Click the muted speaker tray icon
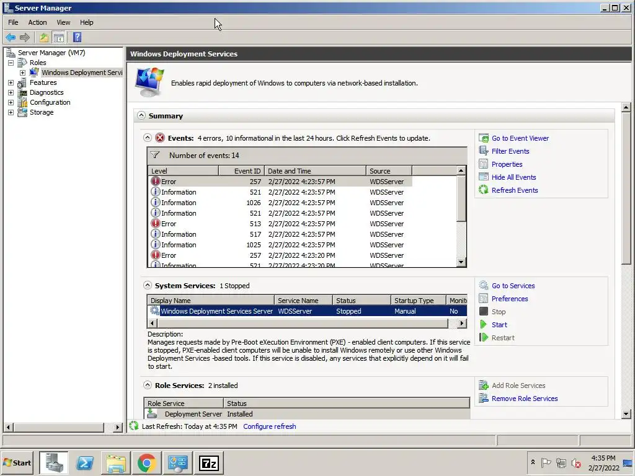Image resolution: width=635 pixels, height=476 pixels. (x=576, y=462)
